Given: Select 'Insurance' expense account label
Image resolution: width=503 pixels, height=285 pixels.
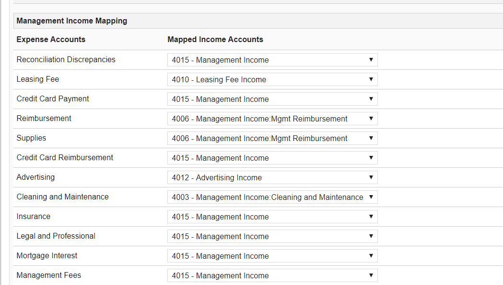Looking at the screenshot, I should [34, 217].
